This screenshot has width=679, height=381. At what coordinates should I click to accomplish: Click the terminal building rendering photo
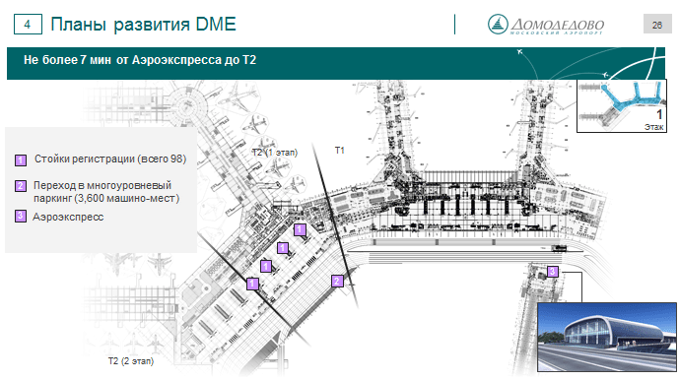[x=607, y=338]
